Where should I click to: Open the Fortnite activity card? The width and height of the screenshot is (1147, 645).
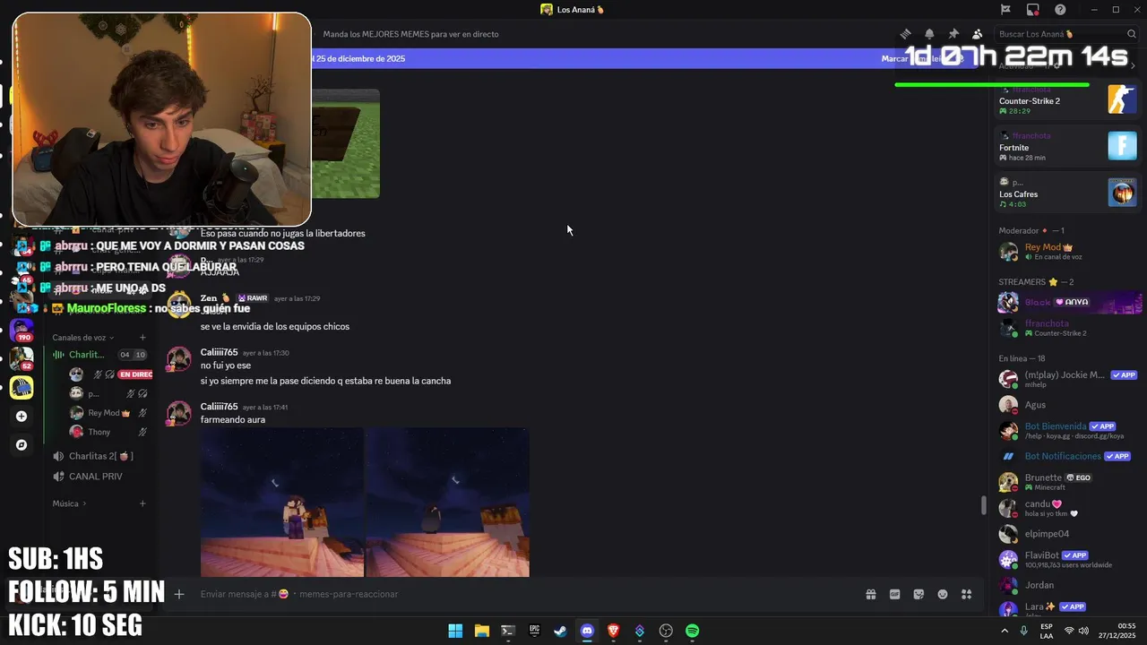(1067, 146)
